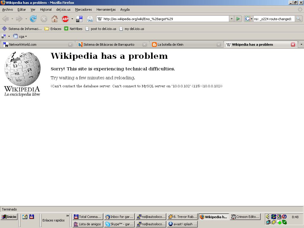
Task: Click the Home icon in toolbar
Action: (55, 19)
